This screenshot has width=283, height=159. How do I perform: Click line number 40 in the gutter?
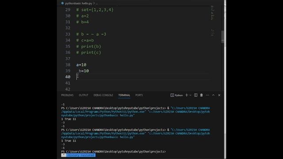click(x=68, y=77)
